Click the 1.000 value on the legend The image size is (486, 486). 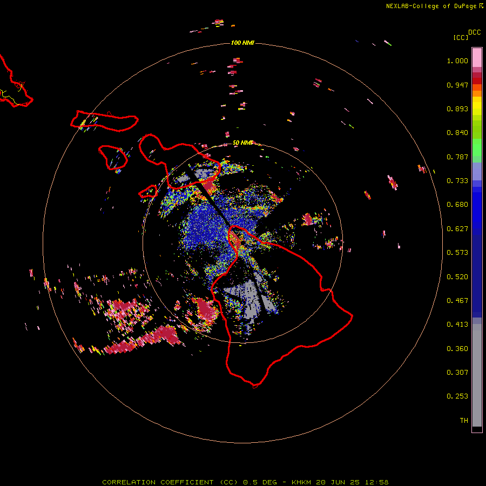coord(457,60)
